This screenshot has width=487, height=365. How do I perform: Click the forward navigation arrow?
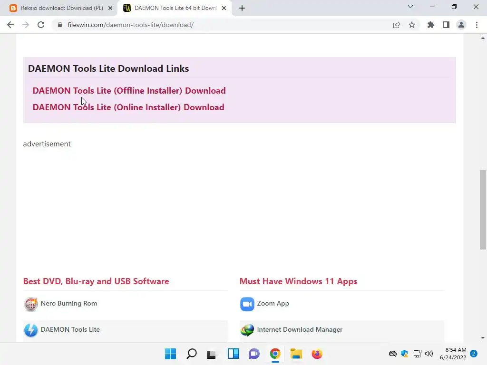(x=26, y=25)
